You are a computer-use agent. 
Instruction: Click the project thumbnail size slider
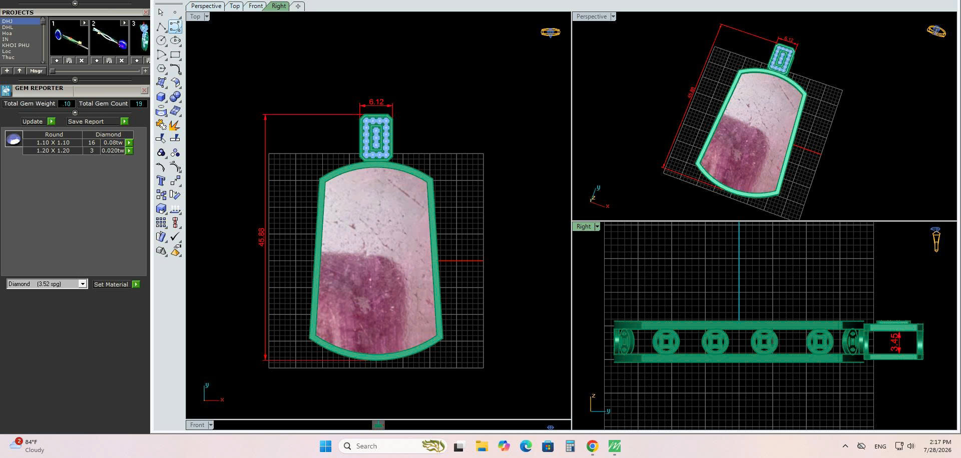[x=95, y=71]
